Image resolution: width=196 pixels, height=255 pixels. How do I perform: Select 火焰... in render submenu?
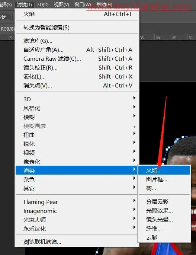[x=164, y=170]
